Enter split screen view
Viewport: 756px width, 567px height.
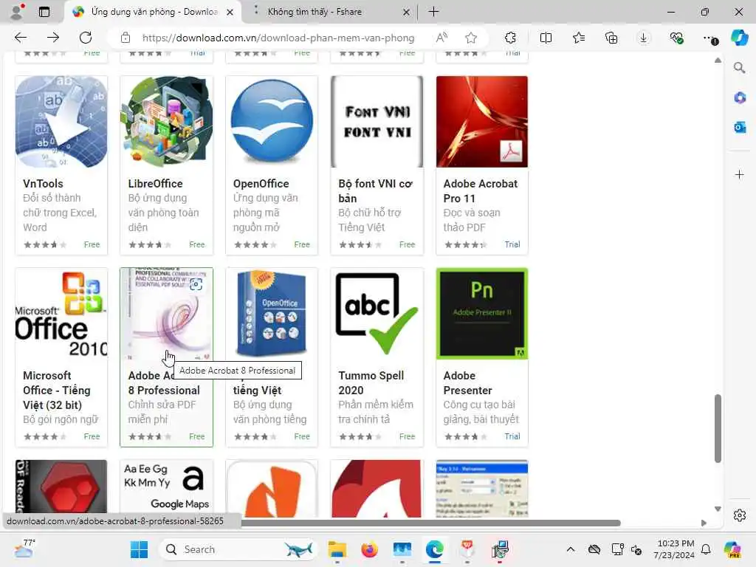[x=546, y=38]
